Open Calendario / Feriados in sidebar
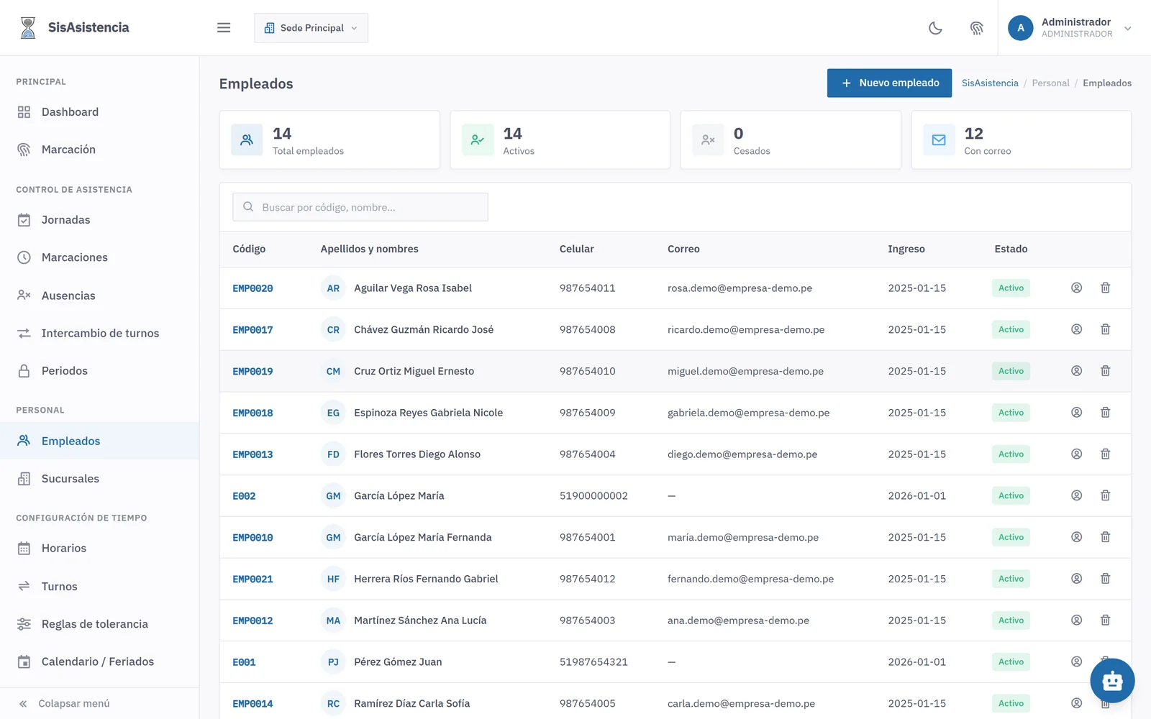This screenshot has width=1151, height=719. [x=99, y=661]
